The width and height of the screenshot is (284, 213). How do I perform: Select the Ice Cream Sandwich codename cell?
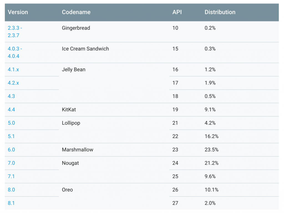click(85, 49)
